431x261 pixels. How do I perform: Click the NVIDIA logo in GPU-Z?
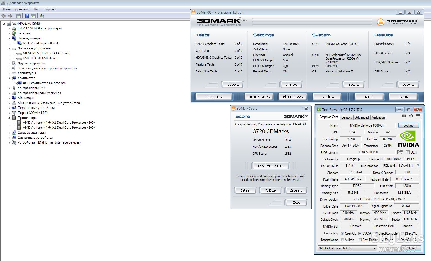pyautogui.click(x=408, y=139)
